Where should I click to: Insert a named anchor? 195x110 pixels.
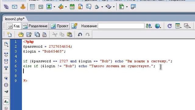pos(23,7)
